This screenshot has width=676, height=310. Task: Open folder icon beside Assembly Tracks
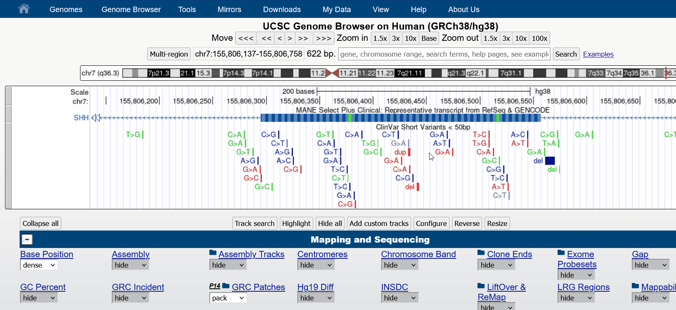point(213,253)
